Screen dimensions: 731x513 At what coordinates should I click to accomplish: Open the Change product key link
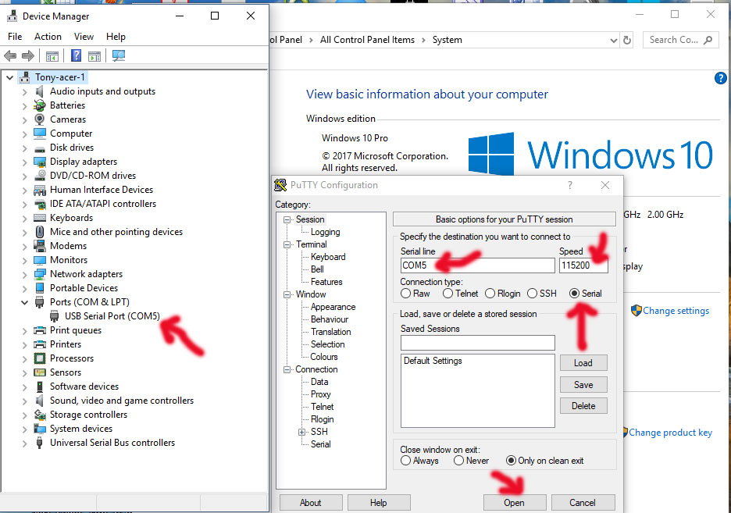(x=670, y=433)
